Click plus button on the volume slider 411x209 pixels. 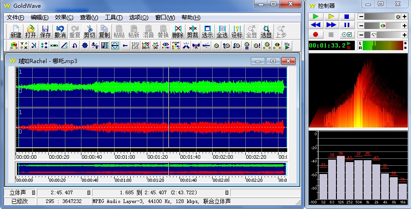pos(405,16)
